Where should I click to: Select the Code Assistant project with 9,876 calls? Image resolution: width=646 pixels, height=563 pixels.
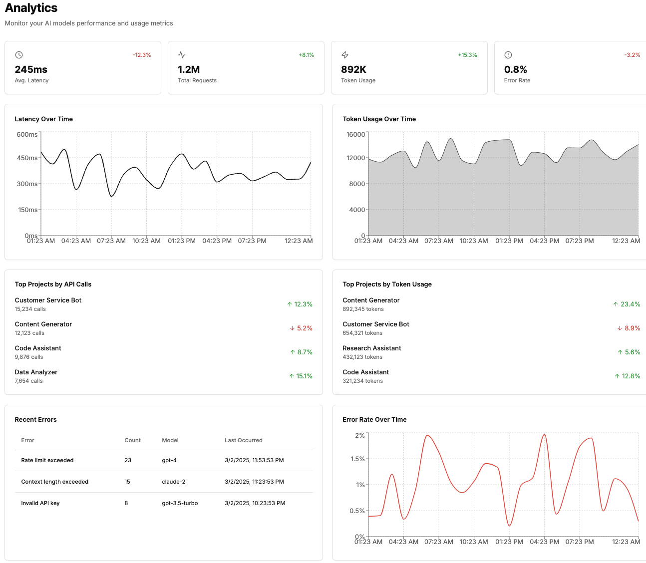pos(164,352)
